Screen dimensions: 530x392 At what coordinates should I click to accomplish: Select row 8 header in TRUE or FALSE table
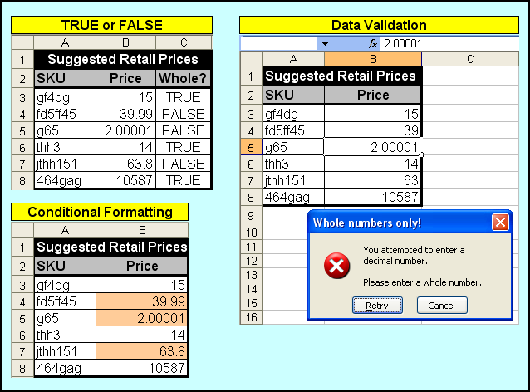point(22,180)
